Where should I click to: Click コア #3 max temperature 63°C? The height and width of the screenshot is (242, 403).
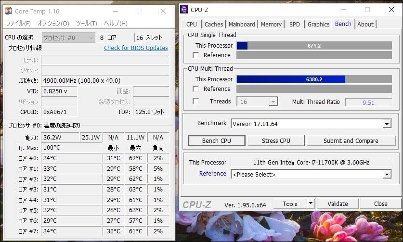pyautogui.click(x=136, y=190)
